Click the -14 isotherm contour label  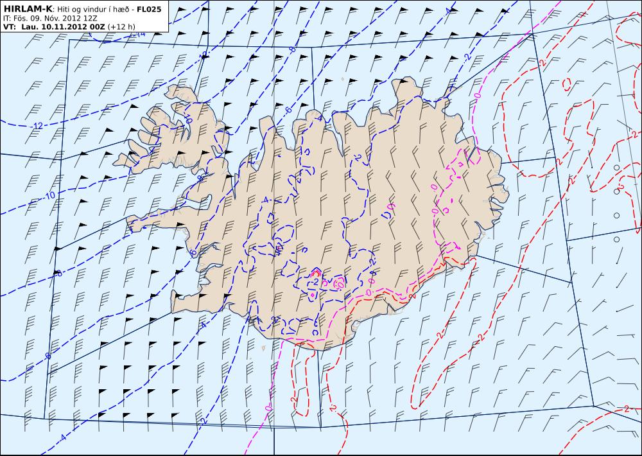pyautogui.click(x=139, y=34)
